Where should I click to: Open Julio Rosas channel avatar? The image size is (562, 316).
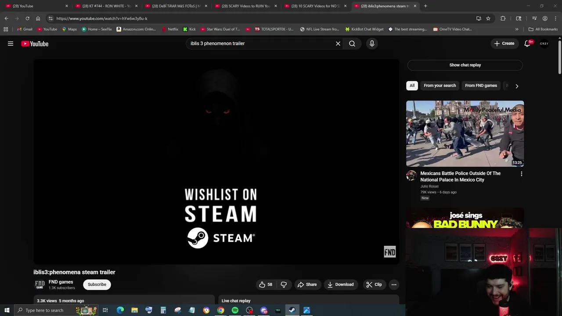pos(411,176)
